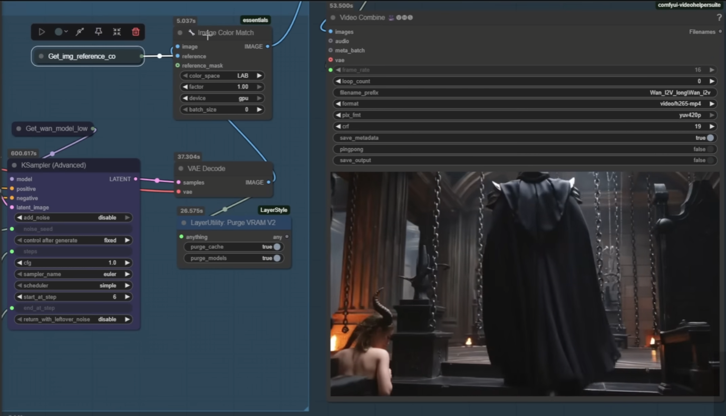Click the right arrow of control after generate

pos(127,240)
